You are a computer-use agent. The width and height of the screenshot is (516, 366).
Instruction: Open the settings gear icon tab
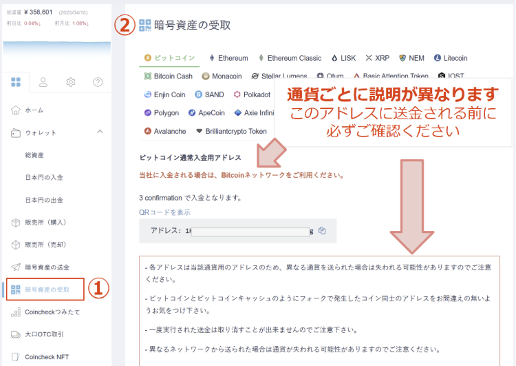pyautogui.click(x=70, y=83)
